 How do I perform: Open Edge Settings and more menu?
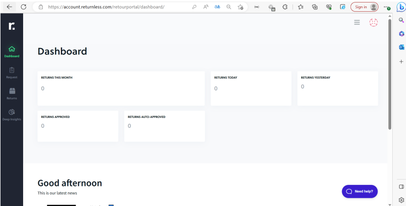click(387, 7)
